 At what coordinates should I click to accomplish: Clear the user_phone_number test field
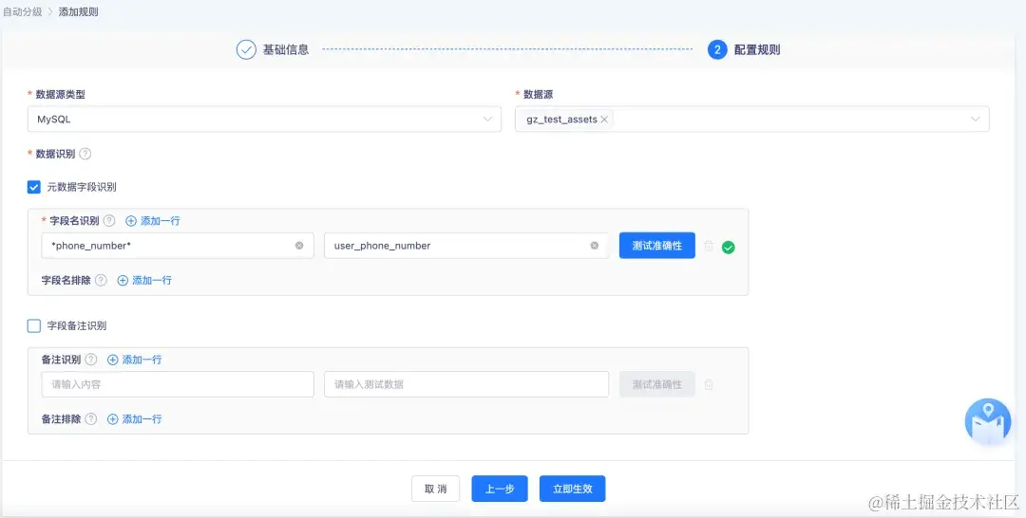click(x=594, y=246)
